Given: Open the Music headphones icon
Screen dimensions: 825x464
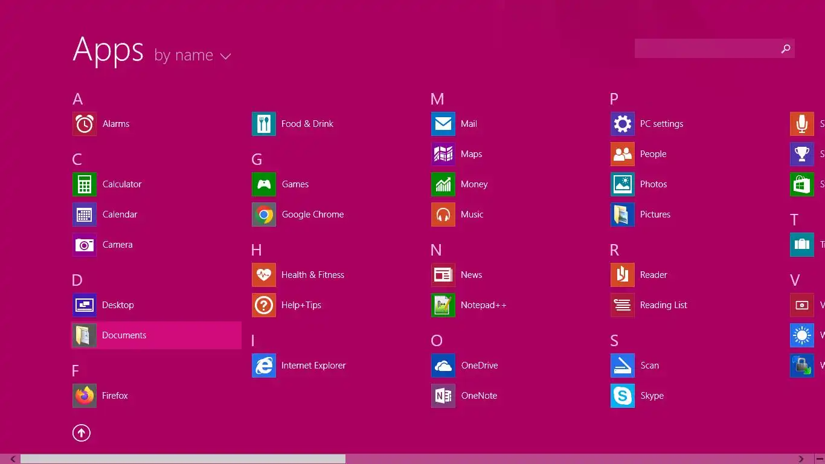Looking at the screenshot, I should 443,214.
